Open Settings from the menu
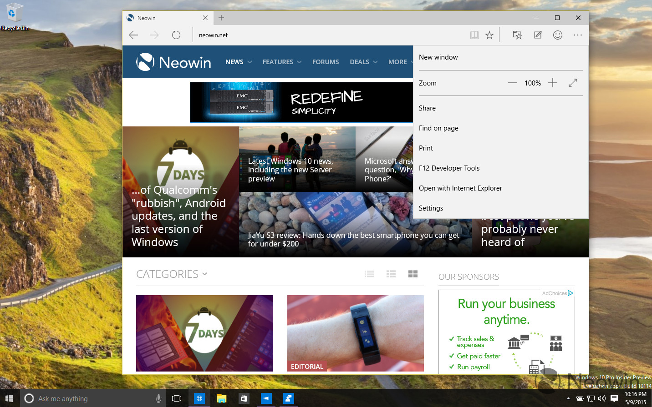 click(501, 208)
